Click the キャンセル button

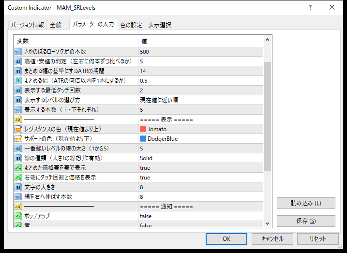coord(272,239)
